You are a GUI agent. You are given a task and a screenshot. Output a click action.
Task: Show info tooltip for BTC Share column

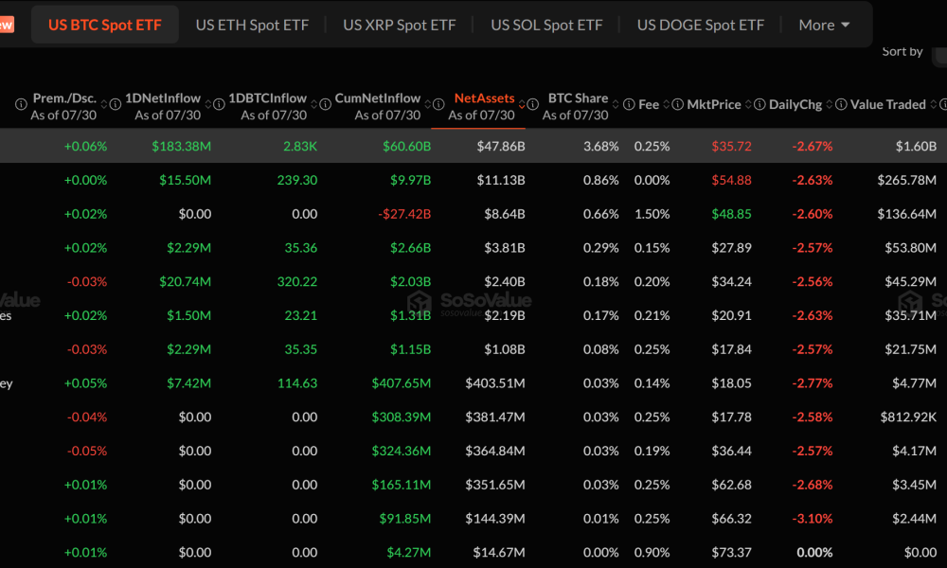(532, 104)
